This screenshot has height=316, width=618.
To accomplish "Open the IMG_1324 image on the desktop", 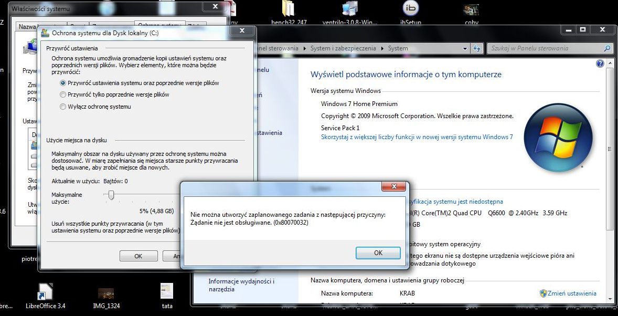I will (x=106, y=297).
